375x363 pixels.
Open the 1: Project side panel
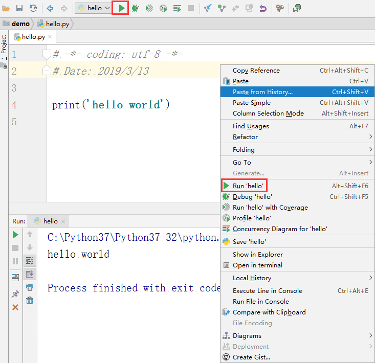pos(4,47)
